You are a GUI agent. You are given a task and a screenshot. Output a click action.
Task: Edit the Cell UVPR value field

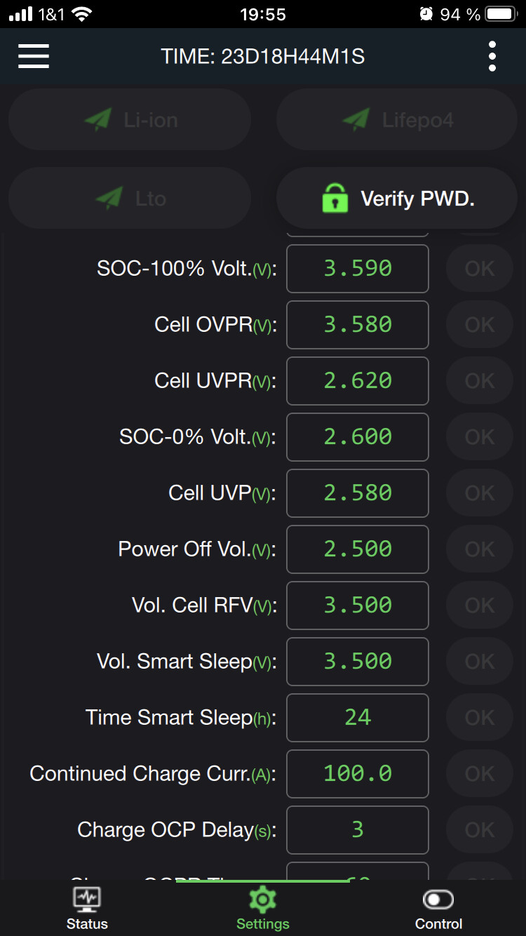[x=358, y=381]
